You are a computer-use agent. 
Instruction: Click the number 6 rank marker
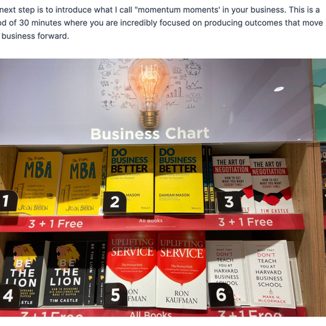click(221, 294)
